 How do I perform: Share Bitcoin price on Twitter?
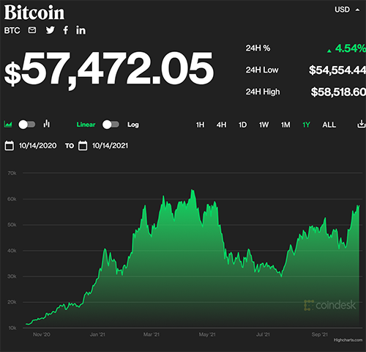pyautogui.click(x=51, y=30)
